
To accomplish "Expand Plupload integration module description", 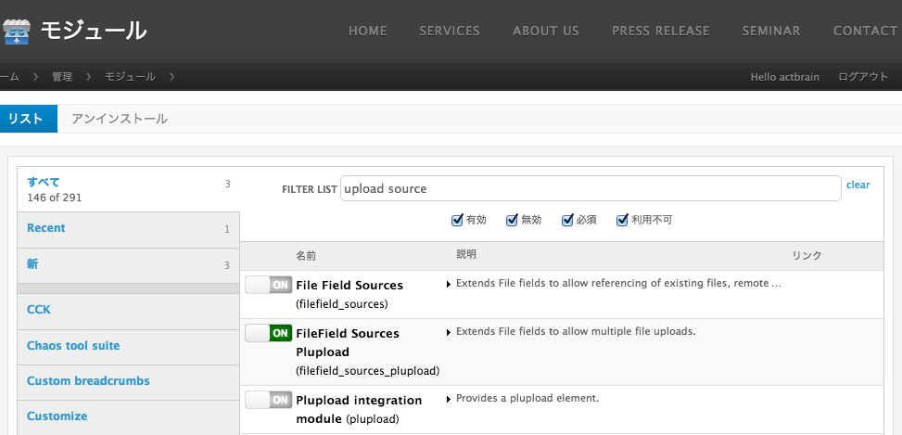I will click(x=450, y=399).
